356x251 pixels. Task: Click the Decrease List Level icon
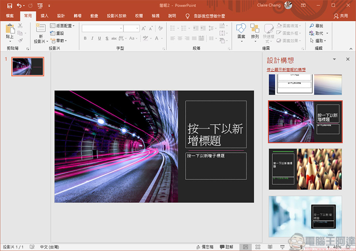tap(196, 28)
